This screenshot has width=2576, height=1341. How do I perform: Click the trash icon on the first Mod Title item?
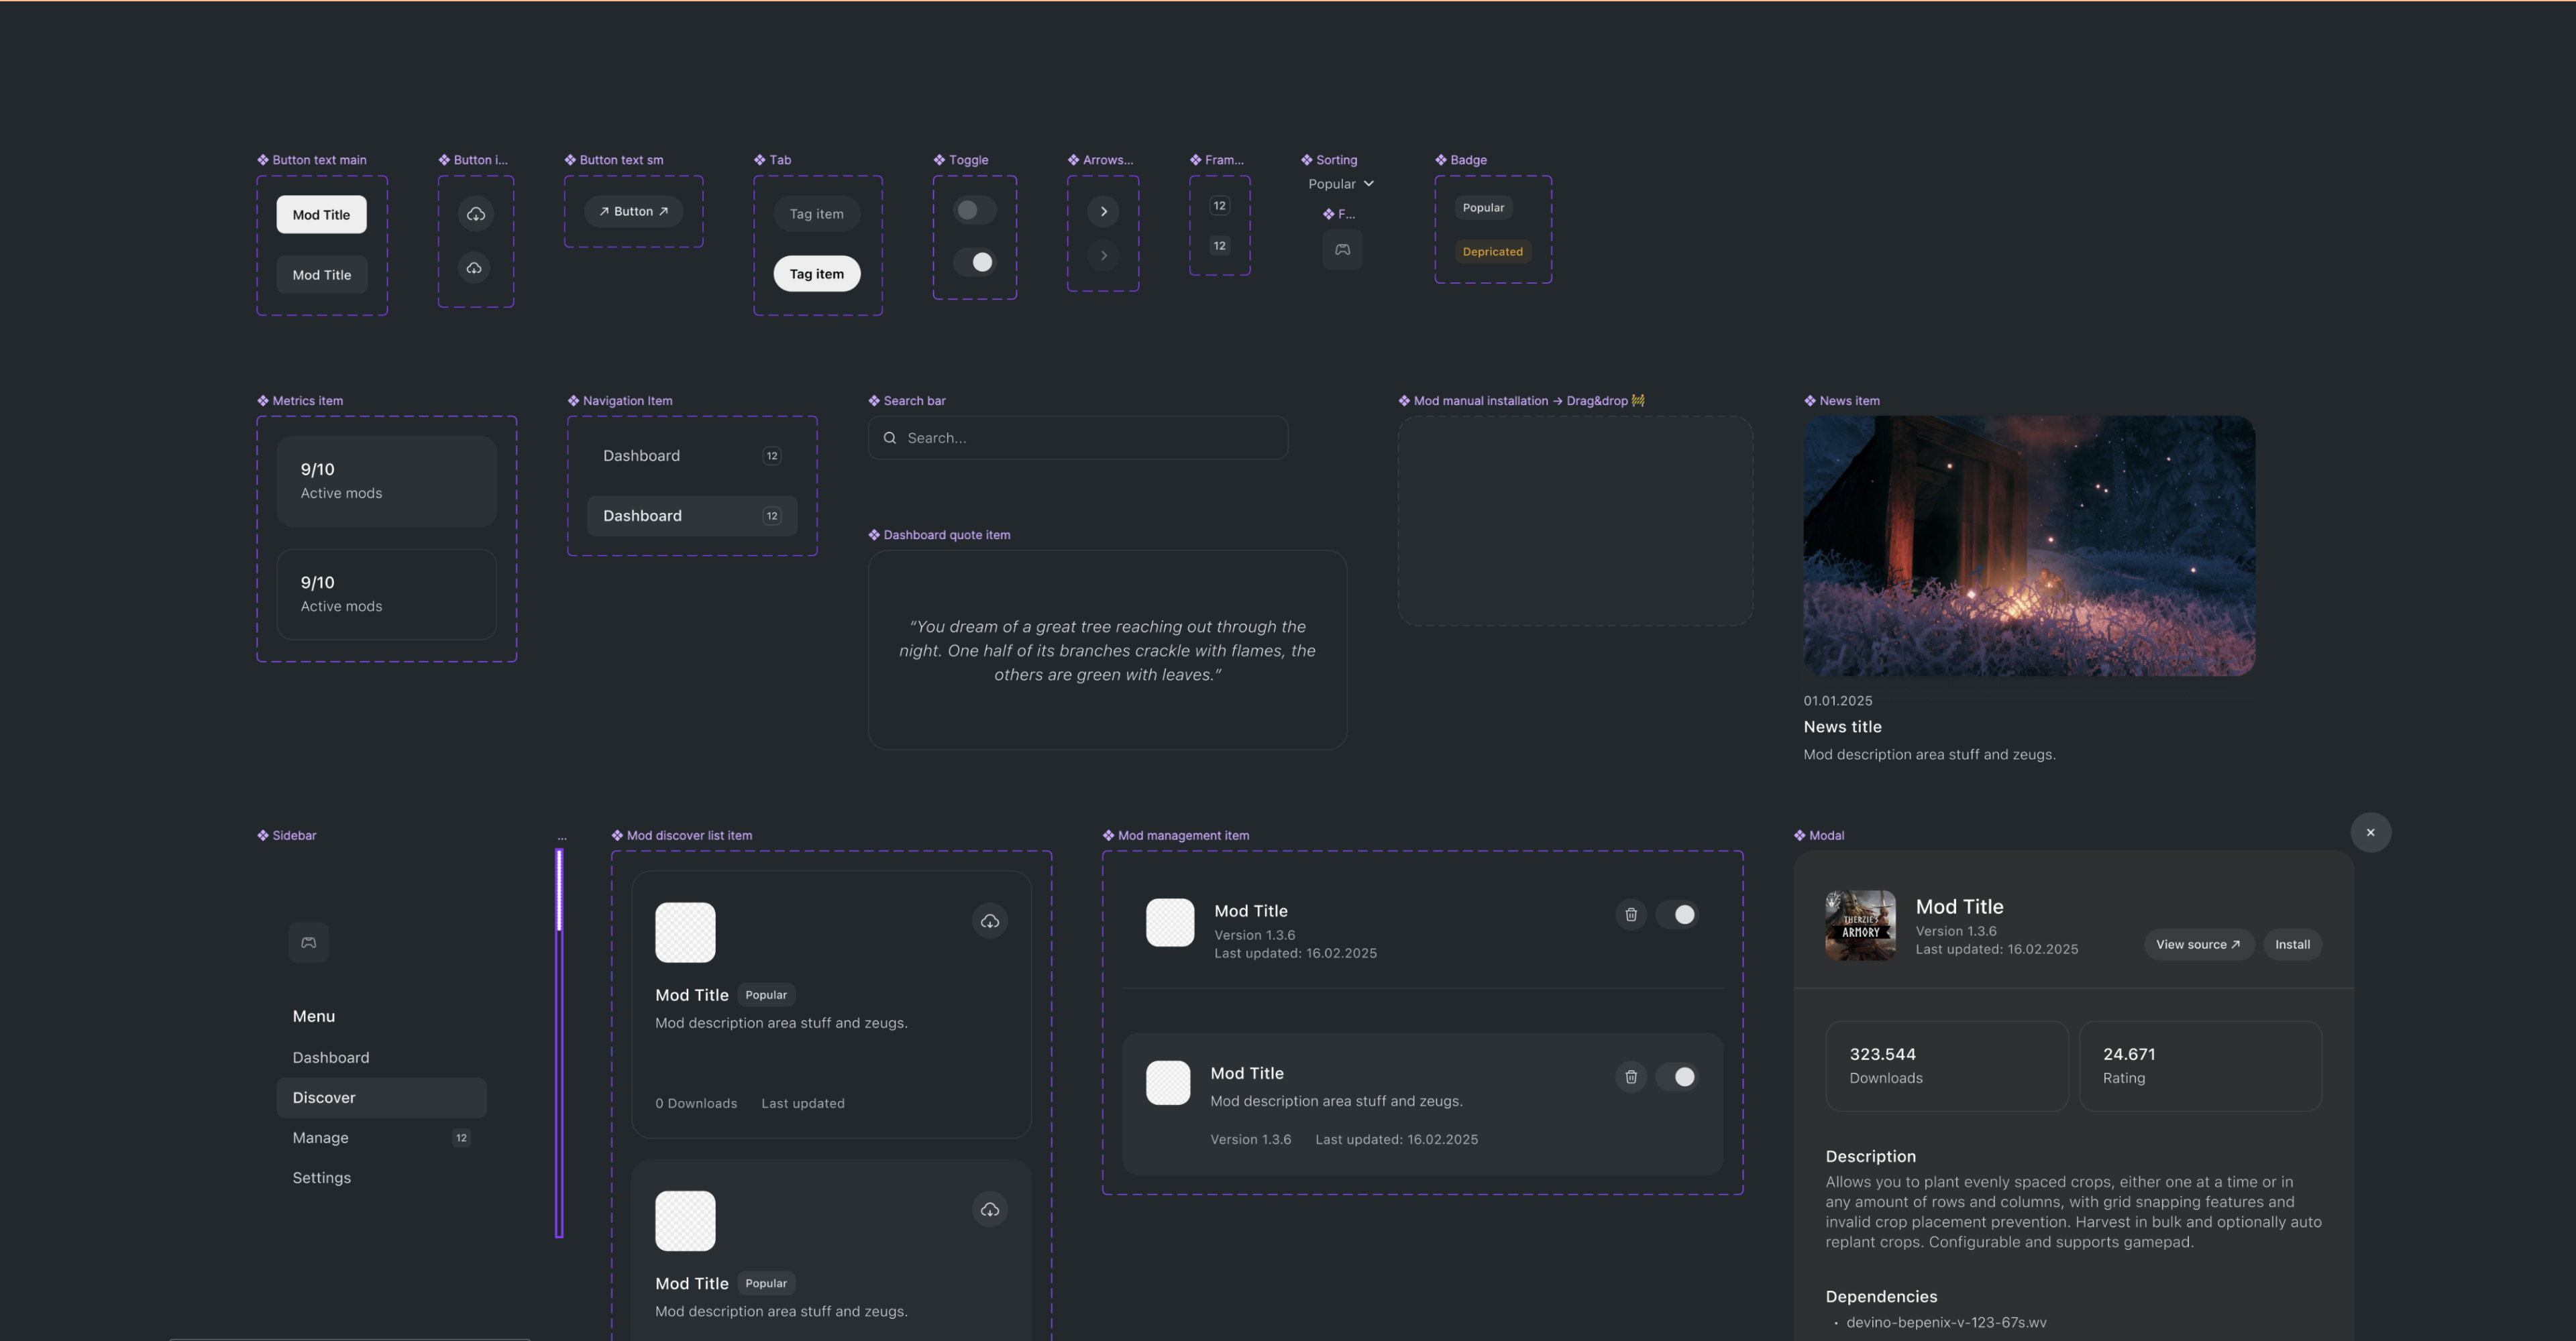(1631, 915)
